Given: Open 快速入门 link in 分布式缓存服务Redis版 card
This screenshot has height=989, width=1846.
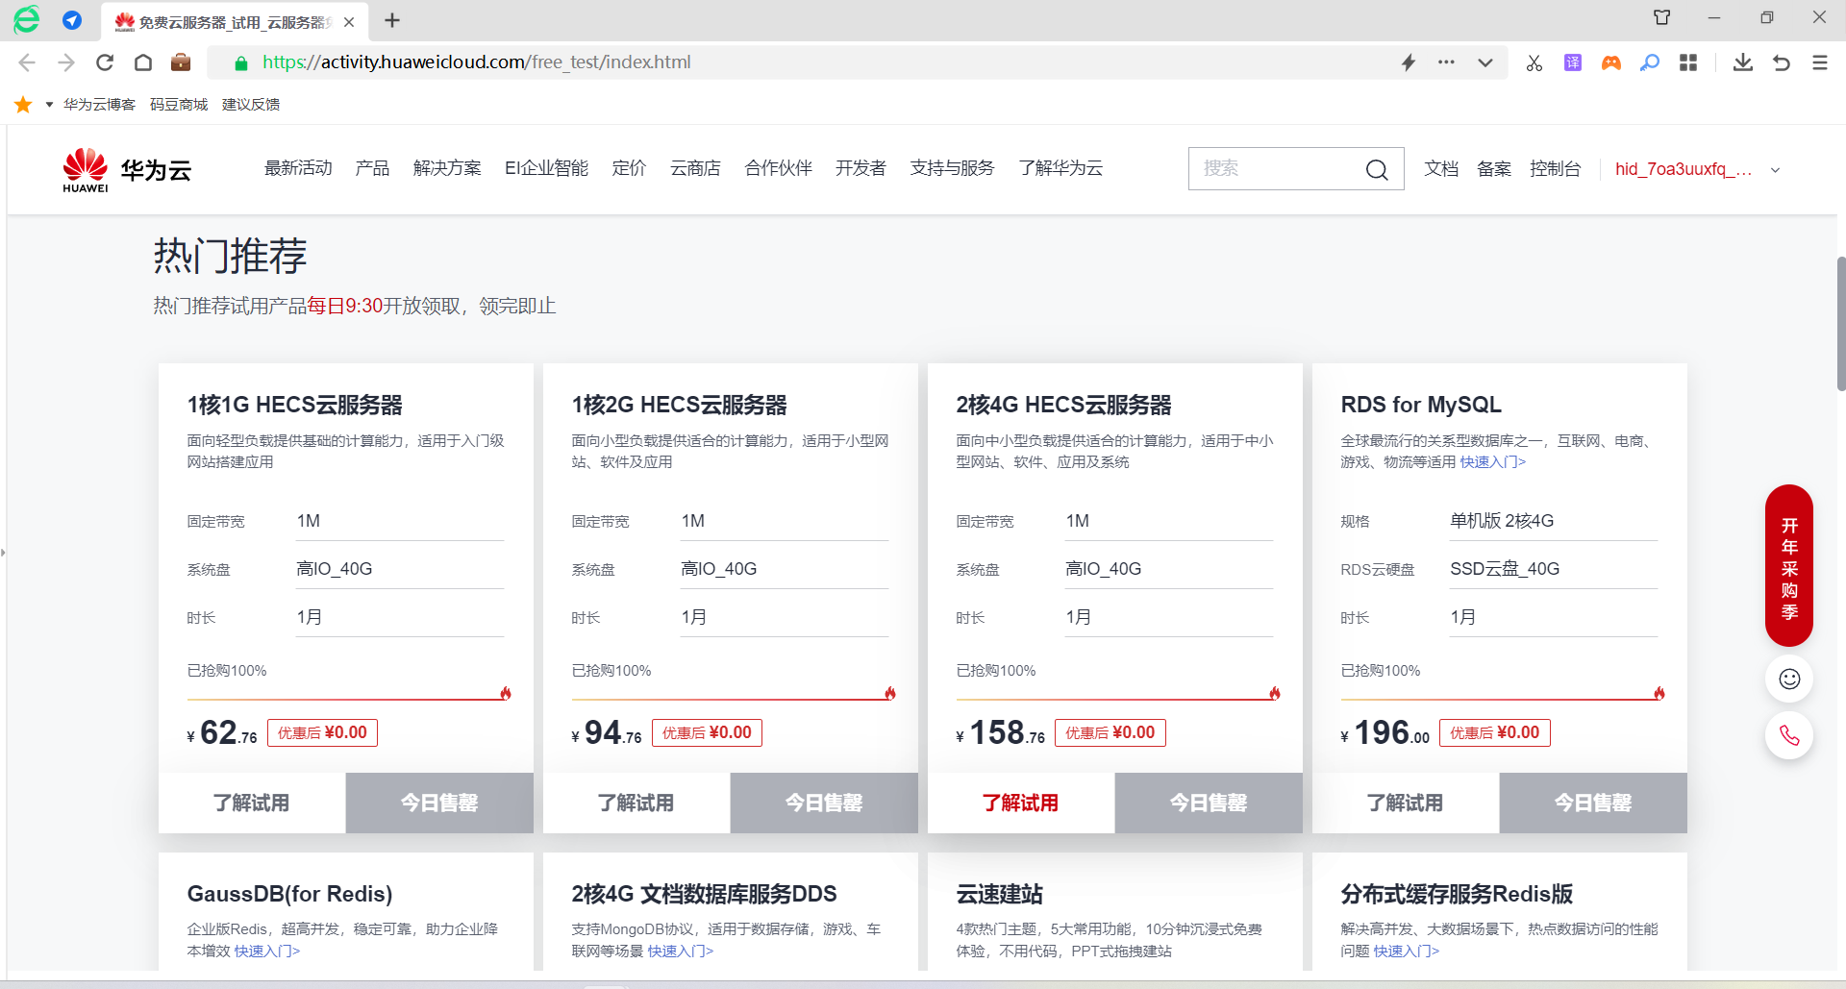Looking at the screenshot, I should (x=1407, y=952).
